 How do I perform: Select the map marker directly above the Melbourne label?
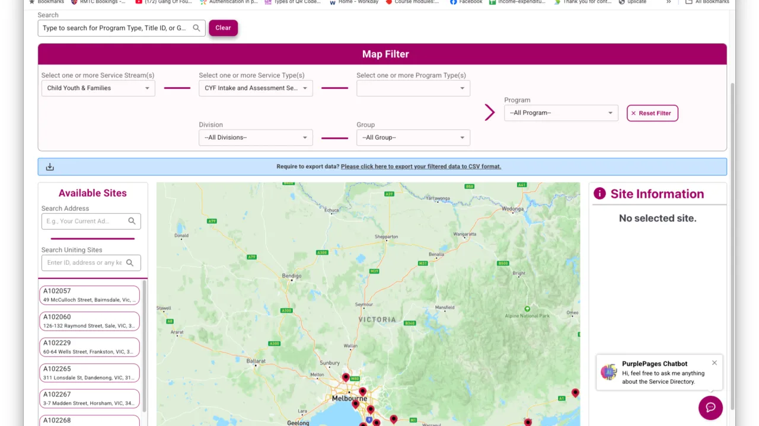tap(362, 391)
